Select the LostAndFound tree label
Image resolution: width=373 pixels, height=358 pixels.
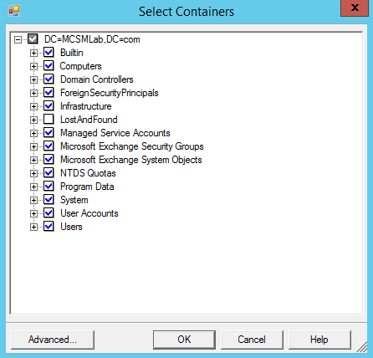pos(89,120)
